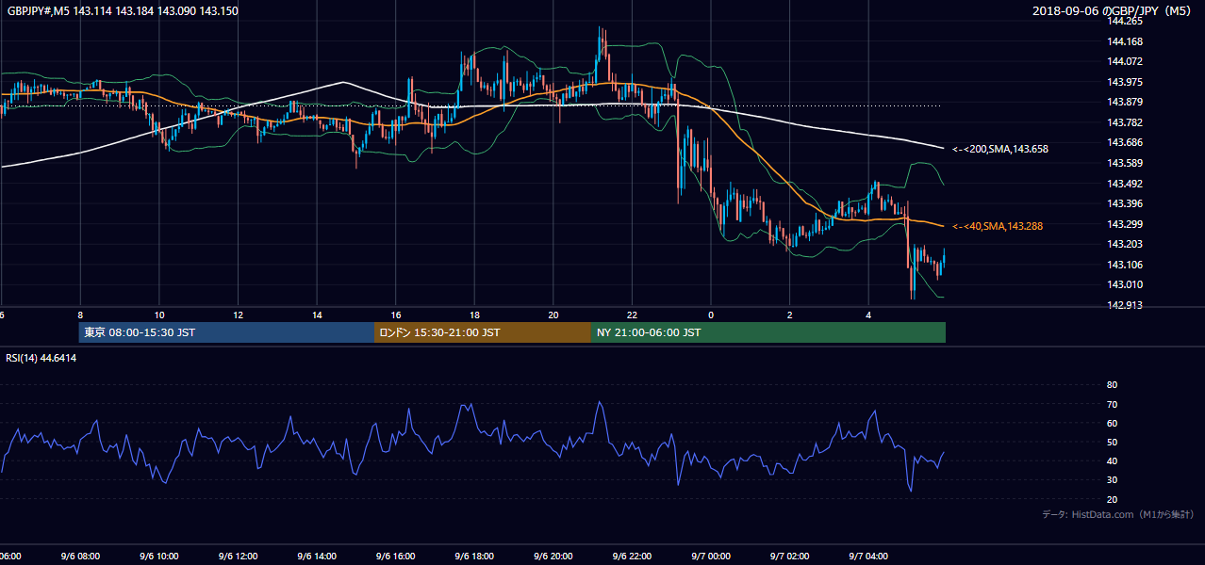Click the 9/7 02:00 date label
Viewport: 1205px width, 565px height.
790,556
